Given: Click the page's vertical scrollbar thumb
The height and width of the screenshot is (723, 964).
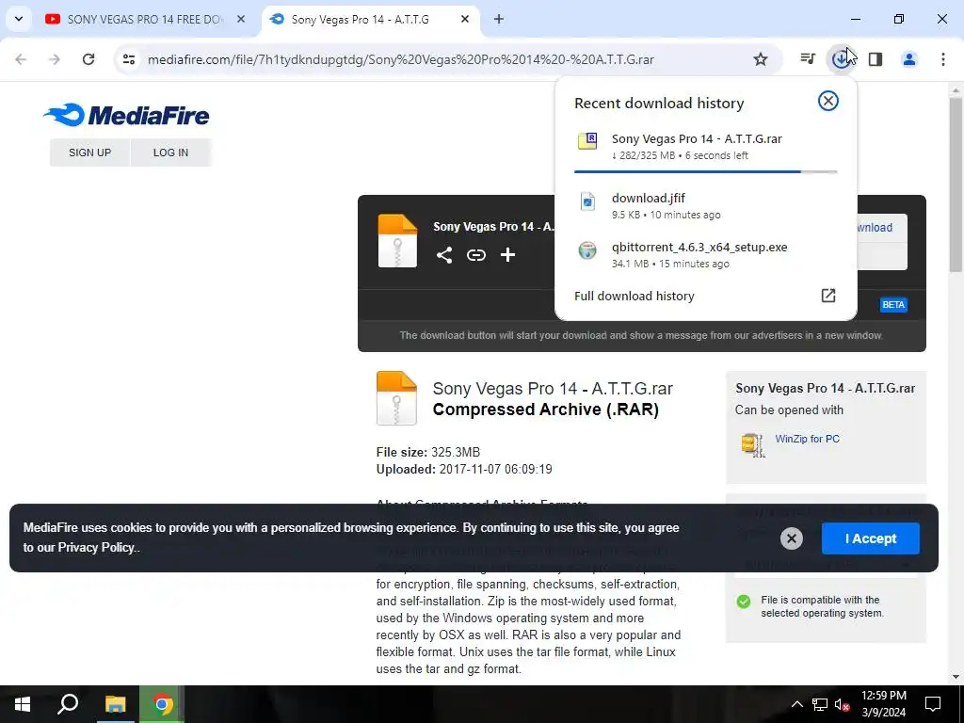Looking at the screenshot, I should tap(956, 185).
